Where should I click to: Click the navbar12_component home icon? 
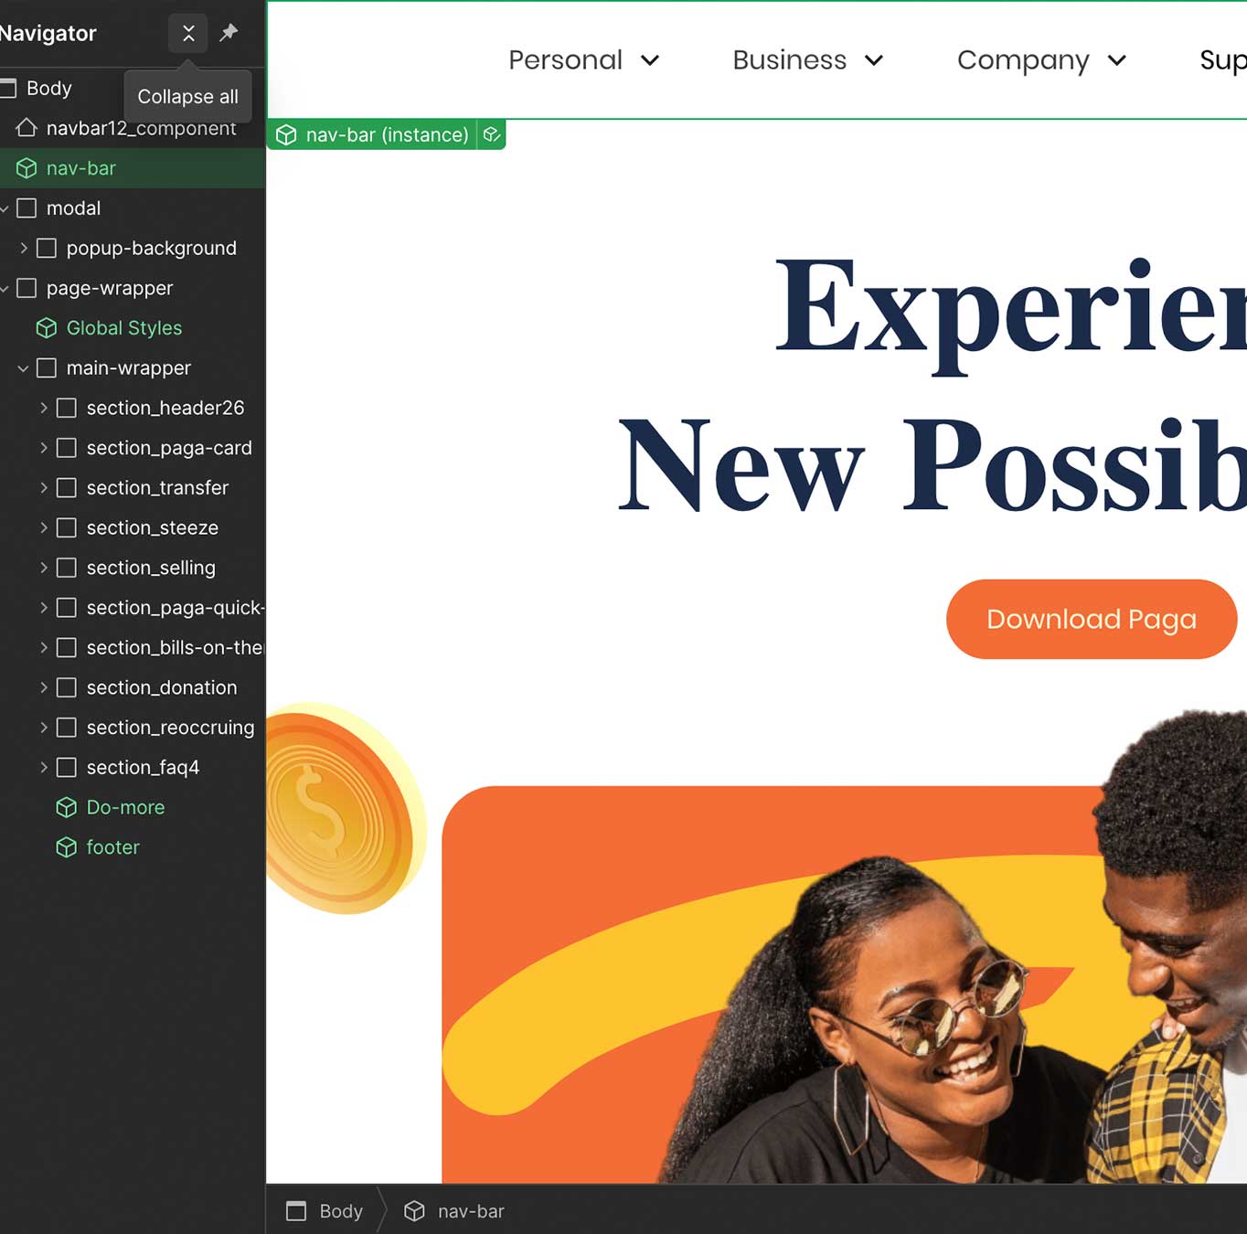point(27,128)
